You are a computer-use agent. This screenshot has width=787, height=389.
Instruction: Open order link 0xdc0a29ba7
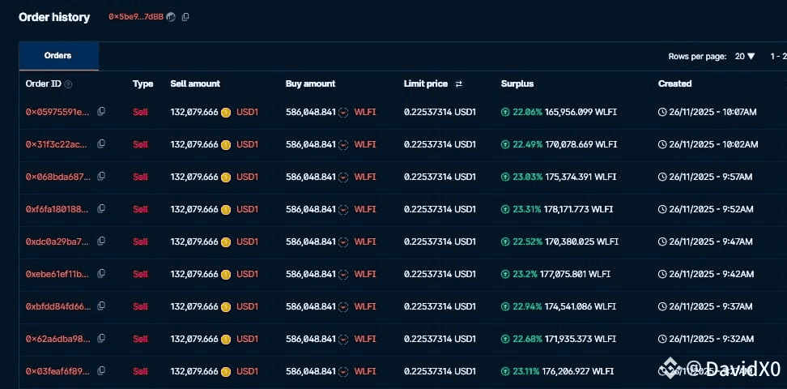[58, 242]
